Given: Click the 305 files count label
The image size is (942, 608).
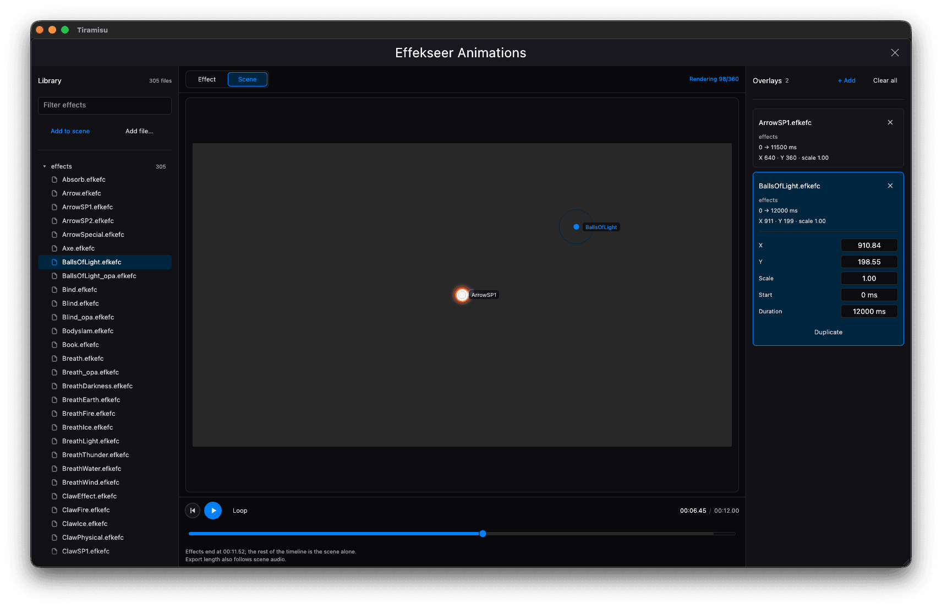Looking at the screenshot, I should click(160, 81).
